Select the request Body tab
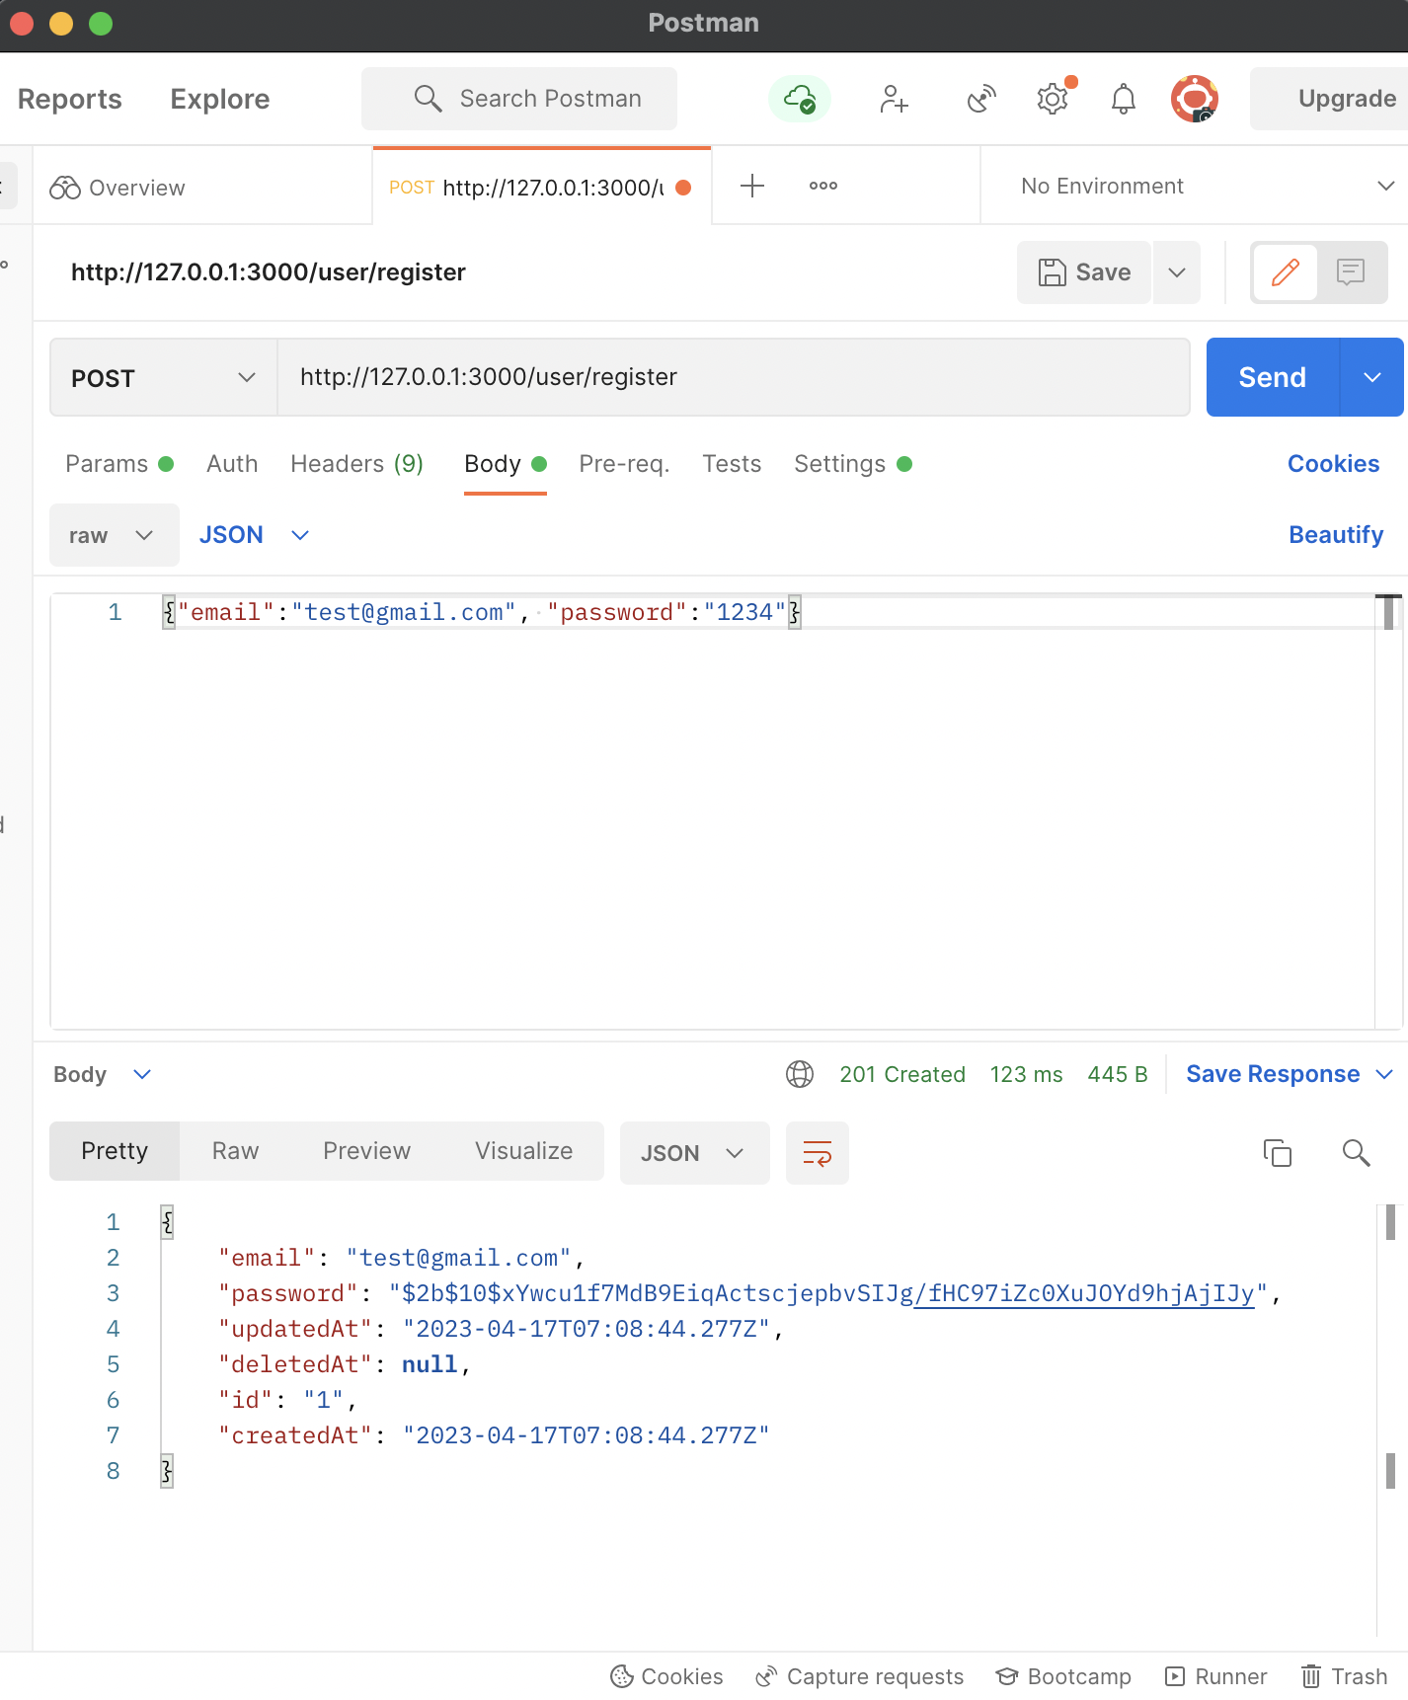 (505, 464)
